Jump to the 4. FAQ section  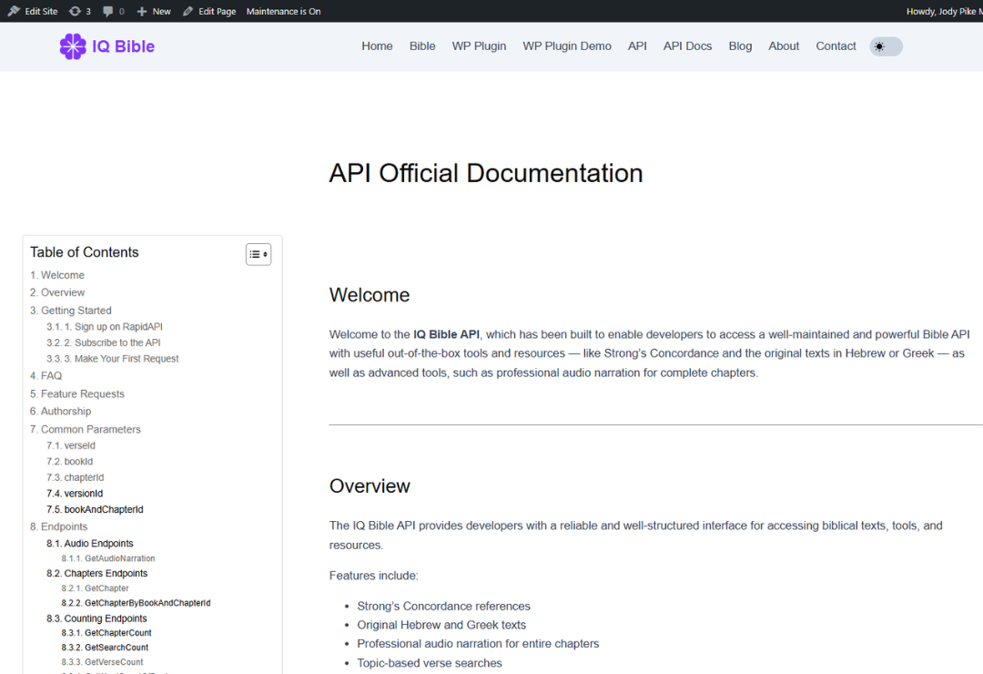point(46,376)
